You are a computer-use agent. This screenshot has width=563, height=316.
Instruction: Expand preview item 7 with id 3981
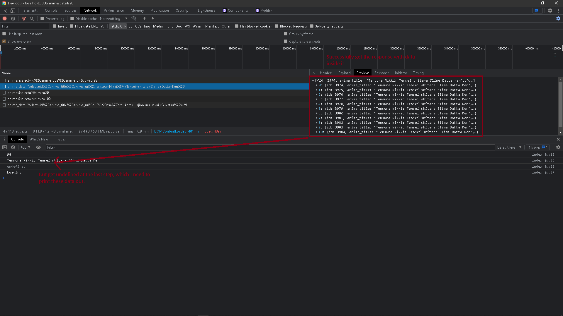point(316,118)
